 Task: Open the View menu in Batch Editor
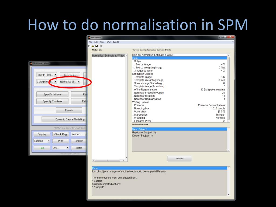point(102,42)
